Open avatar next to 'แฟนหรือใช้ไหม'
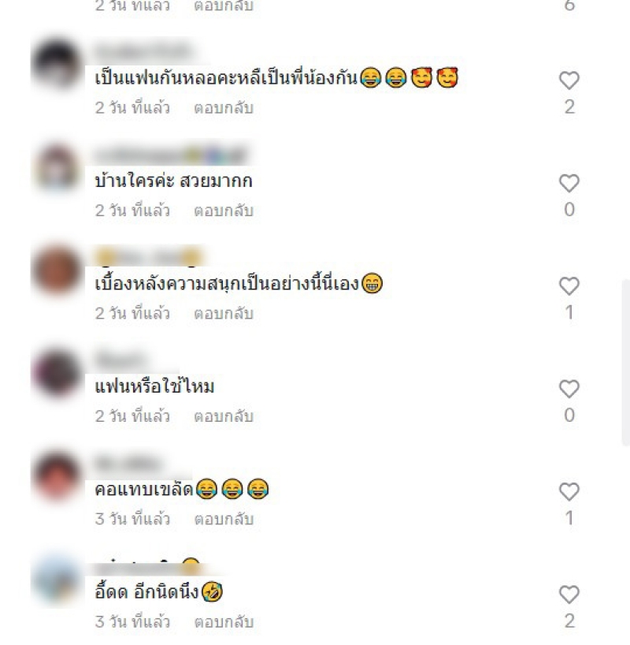Screen dimensions: 630x645 coord(57,373)
